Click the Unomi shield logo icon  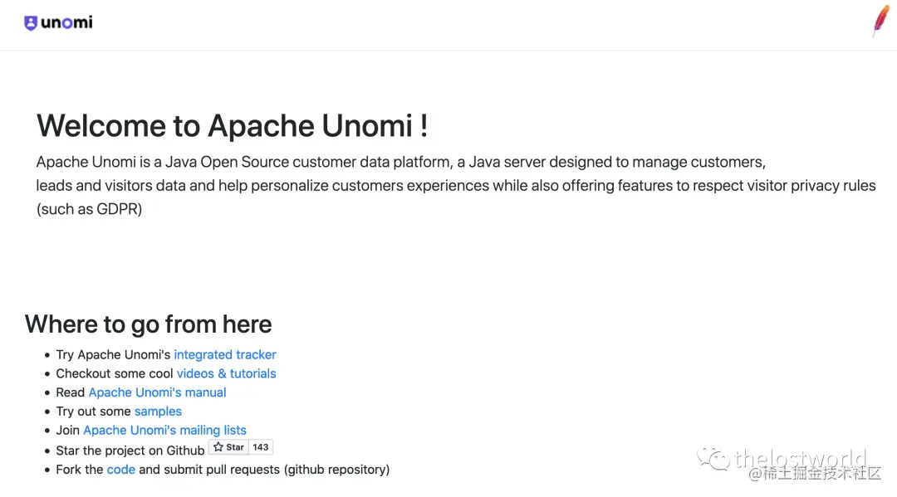(31, 23)
